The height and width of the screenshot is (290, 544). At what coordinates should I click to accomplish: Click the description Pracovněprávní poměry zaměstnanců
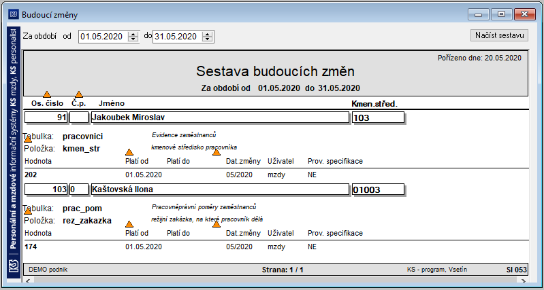[x=204, y=207]
